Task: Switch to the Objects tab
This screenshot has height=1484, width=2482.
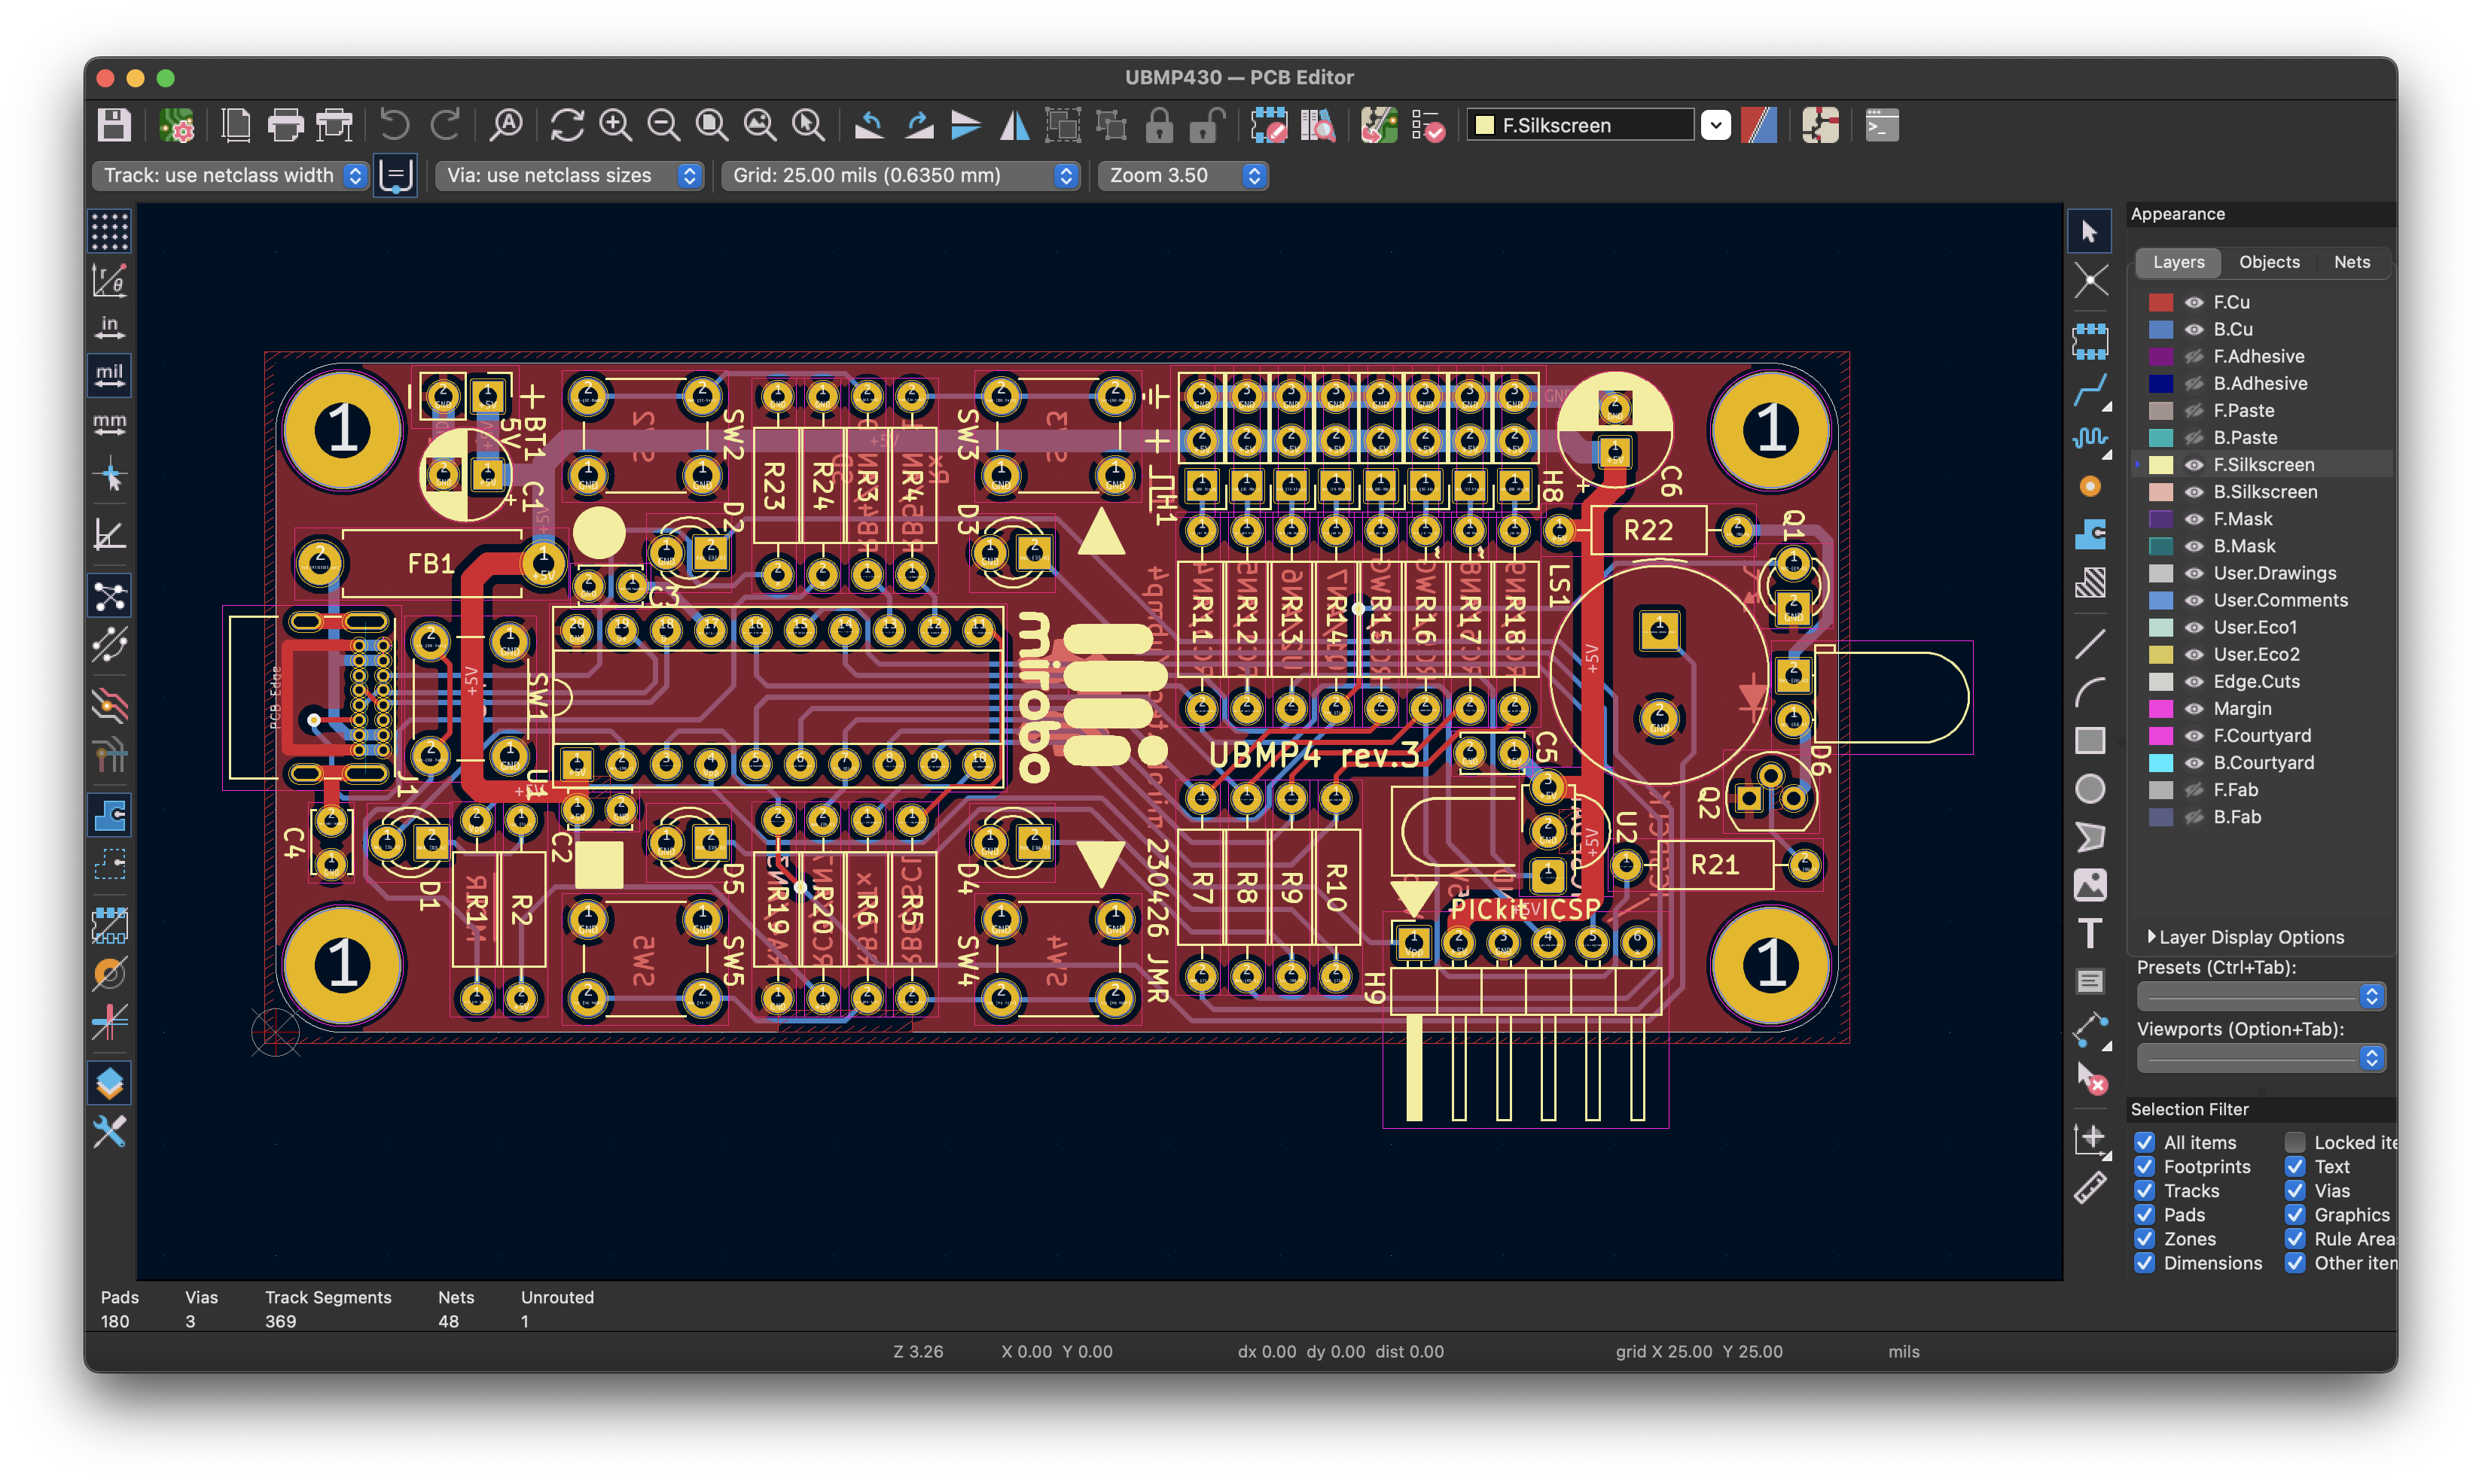Action: point(2270,262)
